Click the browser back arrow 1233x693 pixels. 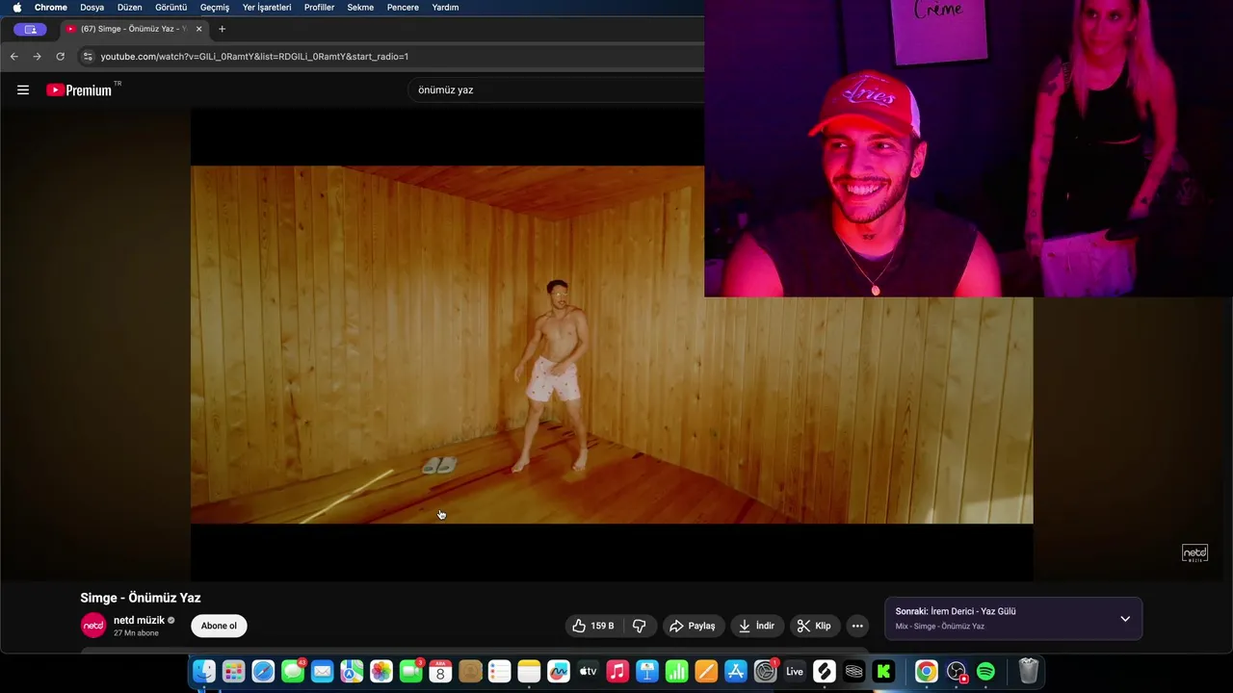(x=14, y=57)
